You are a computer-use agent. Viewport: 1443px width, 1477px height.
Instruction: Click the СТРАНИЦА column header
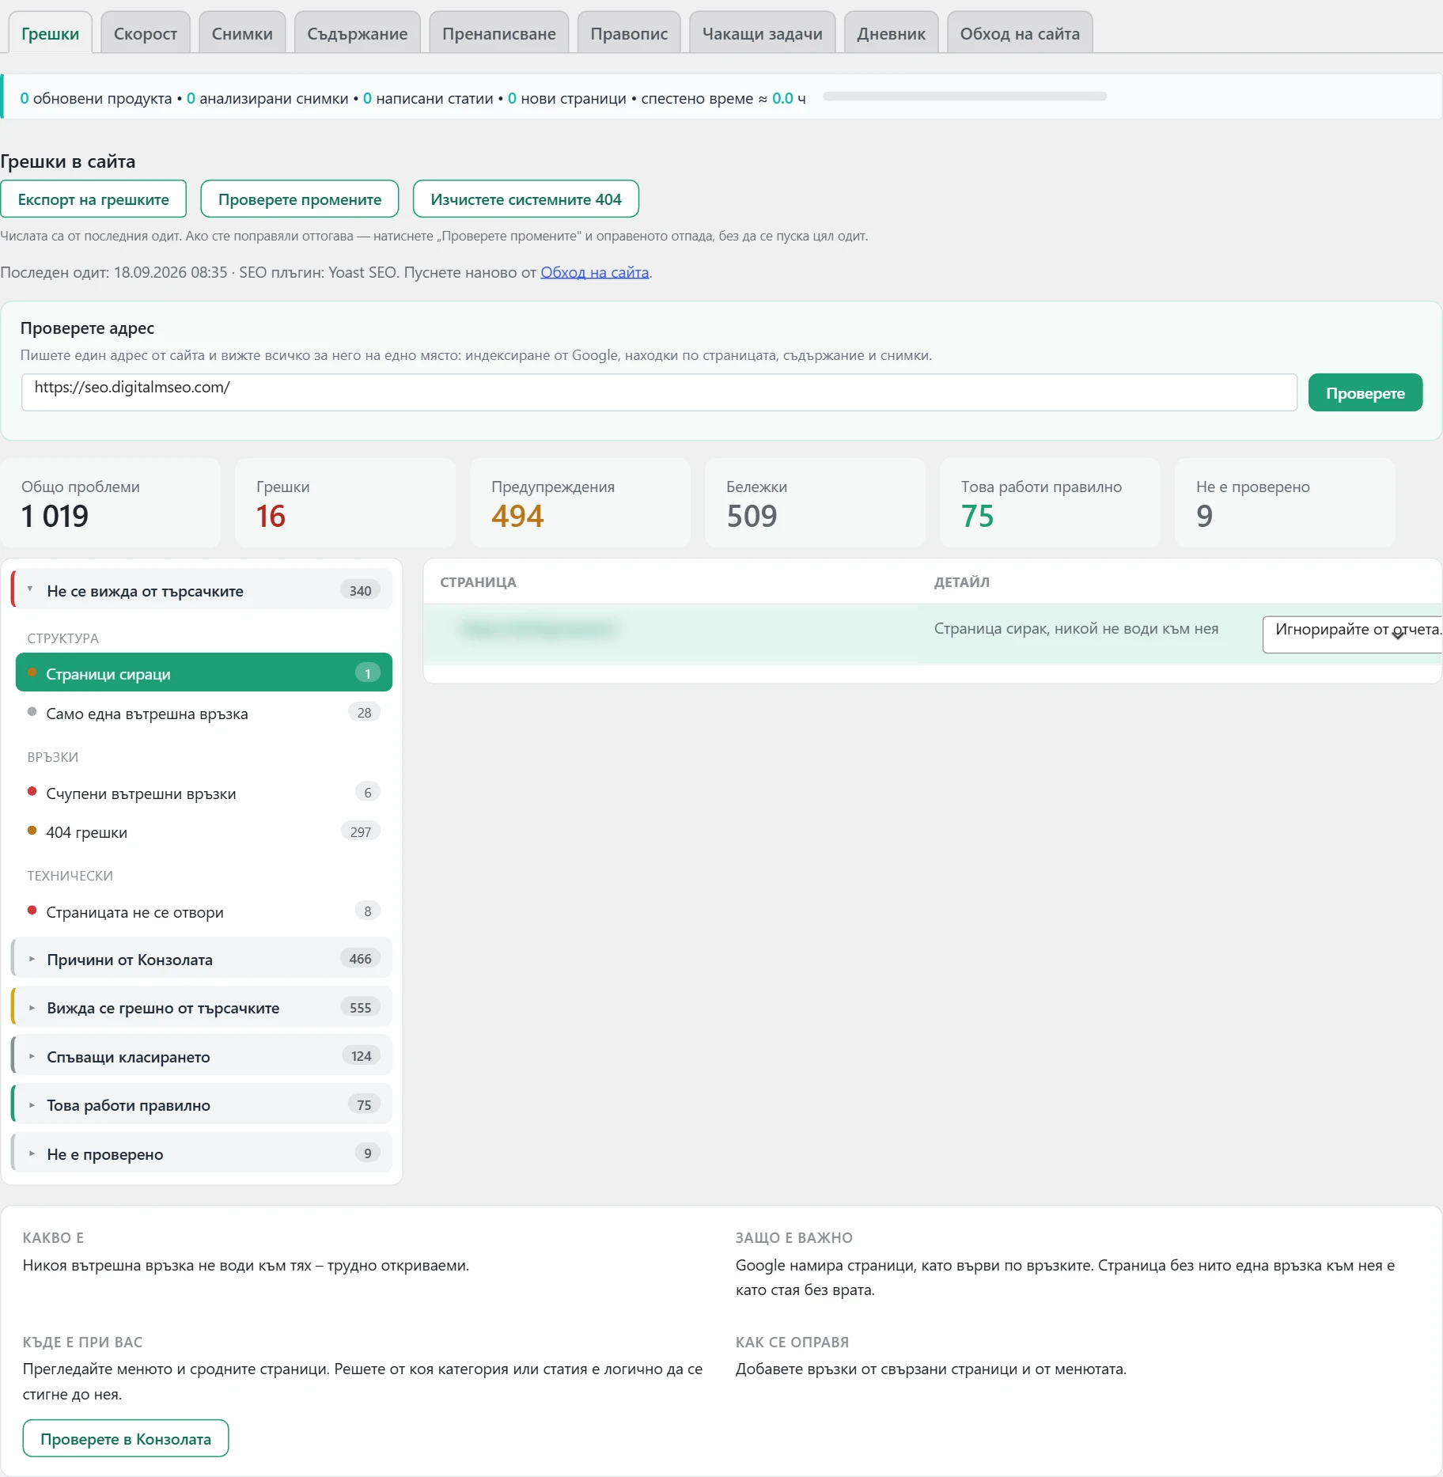tap(478, 582)
